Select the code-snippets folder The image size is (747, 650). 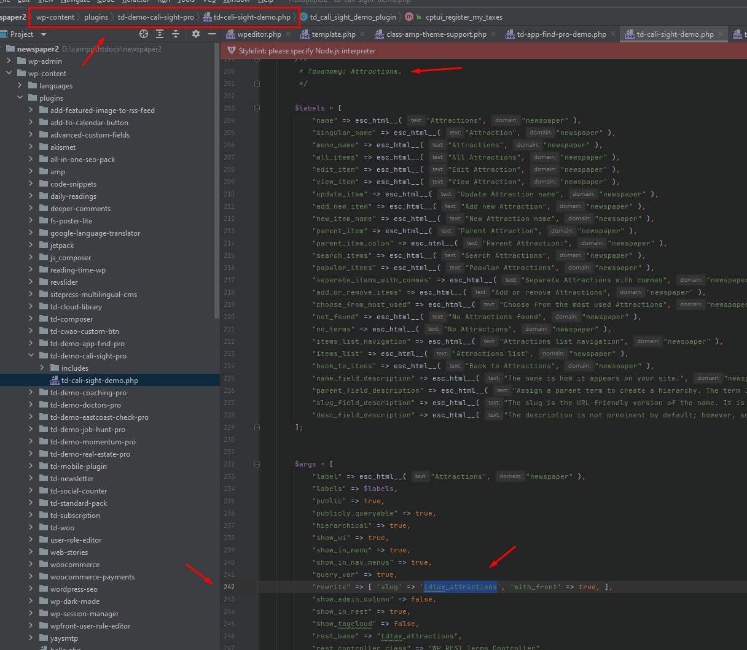[x=73, y=184]
